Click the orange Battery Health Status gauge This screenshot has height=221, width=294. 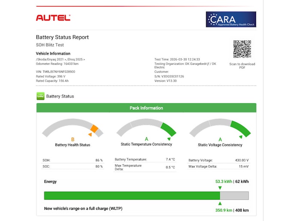tap(73, 128)
